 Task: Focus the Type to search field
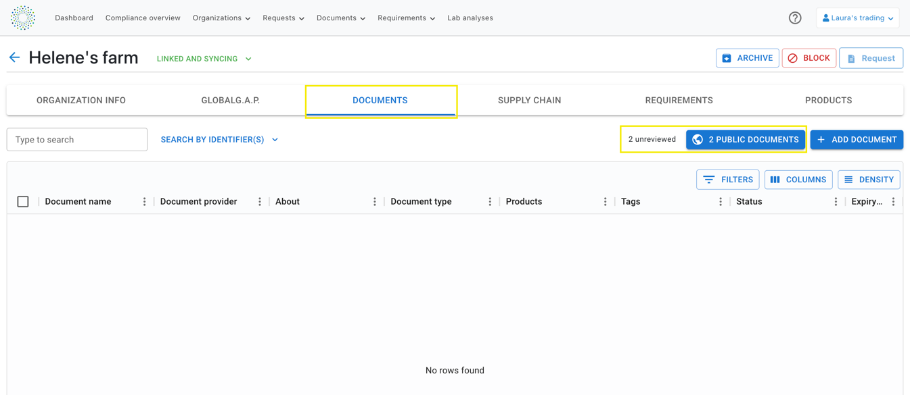77,140
